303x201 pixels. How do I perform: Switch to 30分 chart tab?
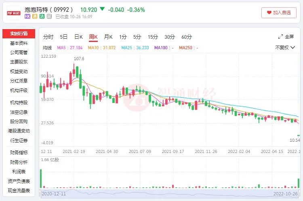coord(170,37)
